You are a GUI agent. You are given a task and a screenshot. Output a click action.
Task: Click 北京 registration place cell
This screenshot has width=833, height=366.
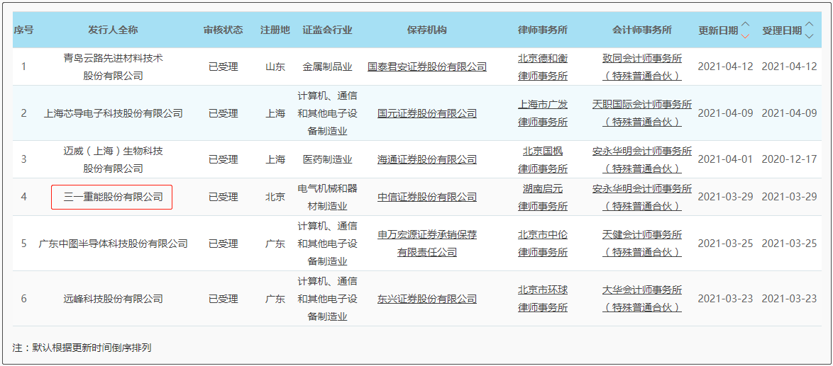point(275,197)
